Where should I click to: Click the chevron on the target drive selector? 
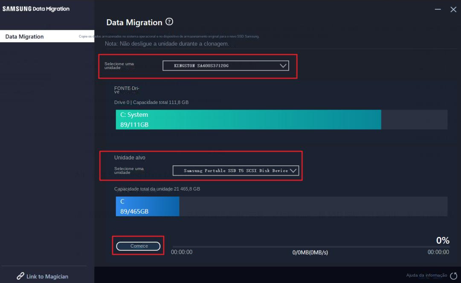293,170
